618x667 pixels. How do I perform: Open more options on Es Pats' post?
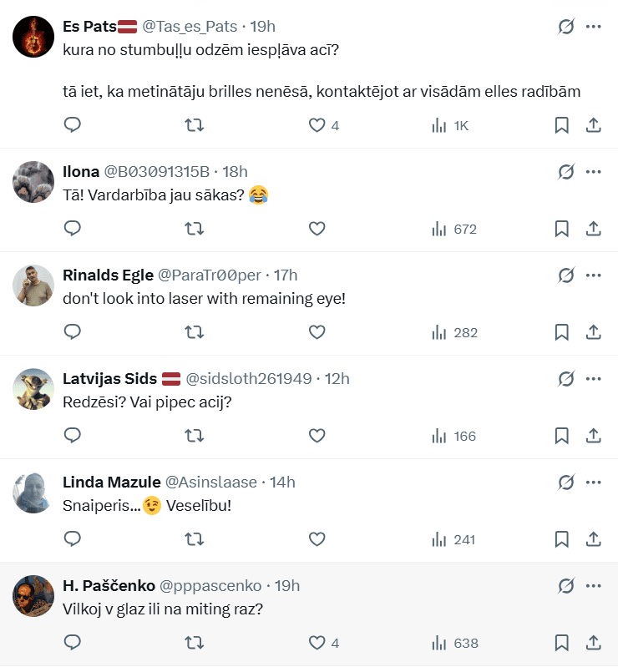(x=594, y=27)
